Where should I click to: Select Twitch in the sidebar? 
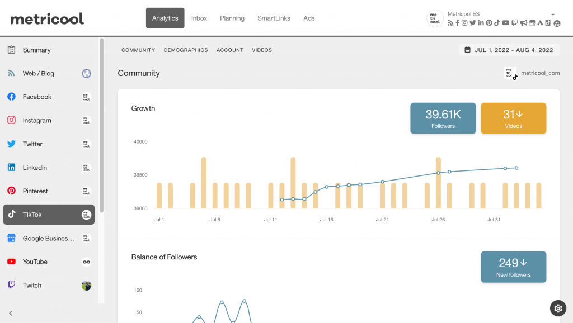coord(49,286)
